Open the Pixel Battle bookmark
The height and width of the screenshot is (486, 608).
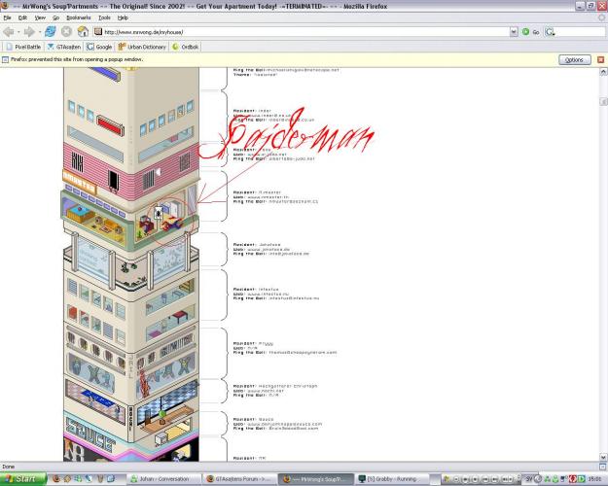(23, 46)
